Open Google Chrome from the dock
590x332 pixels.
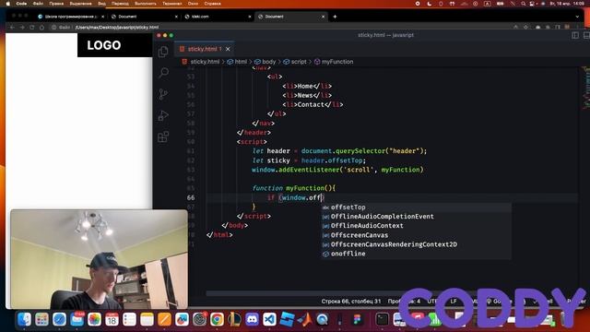tap(217, 320)
